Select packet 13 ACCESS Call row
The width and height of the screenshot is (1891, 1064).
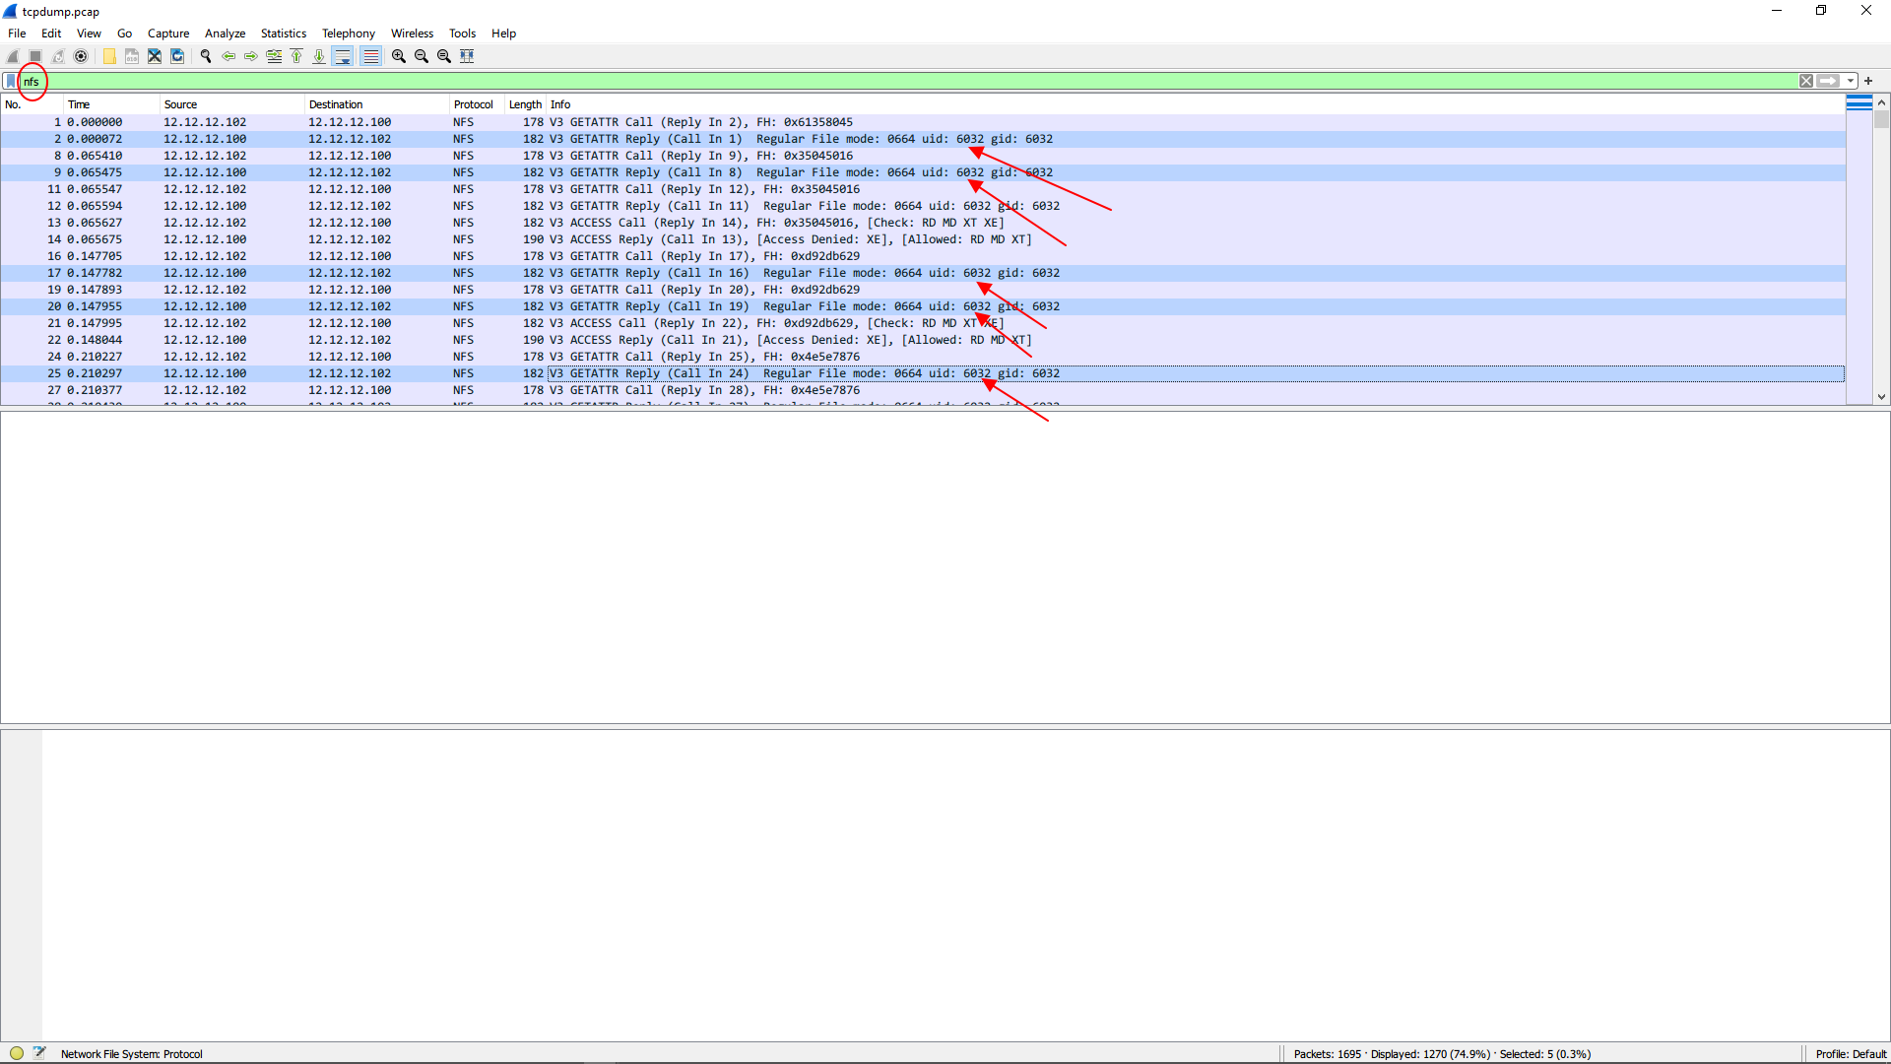click(x=923, y=223)
